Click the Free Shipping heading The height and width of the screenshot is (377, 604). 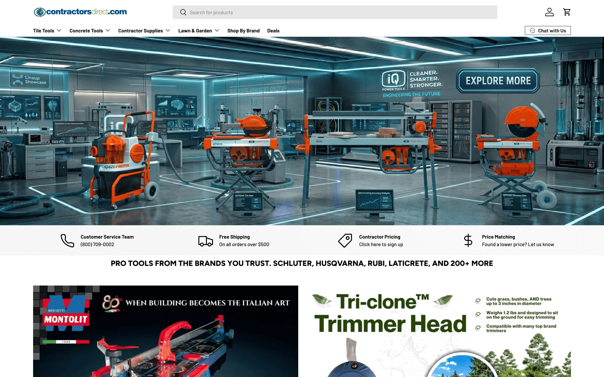pyautogui.click(x=234, y=237)
